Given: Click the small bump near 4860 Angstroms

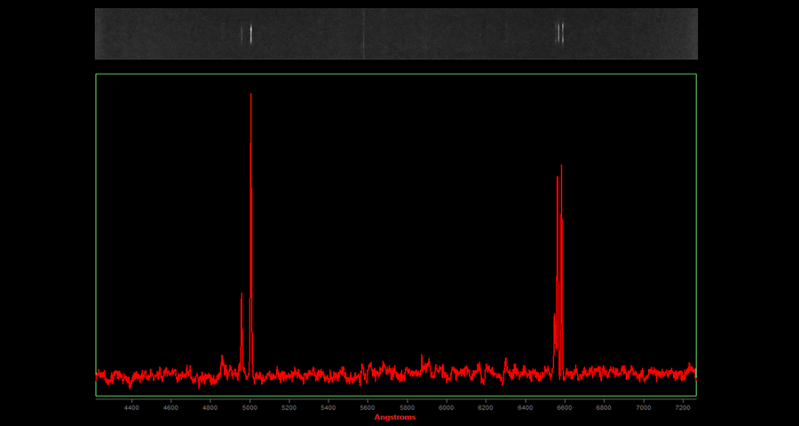Looking at the screenshot, I should click(222, 361).
